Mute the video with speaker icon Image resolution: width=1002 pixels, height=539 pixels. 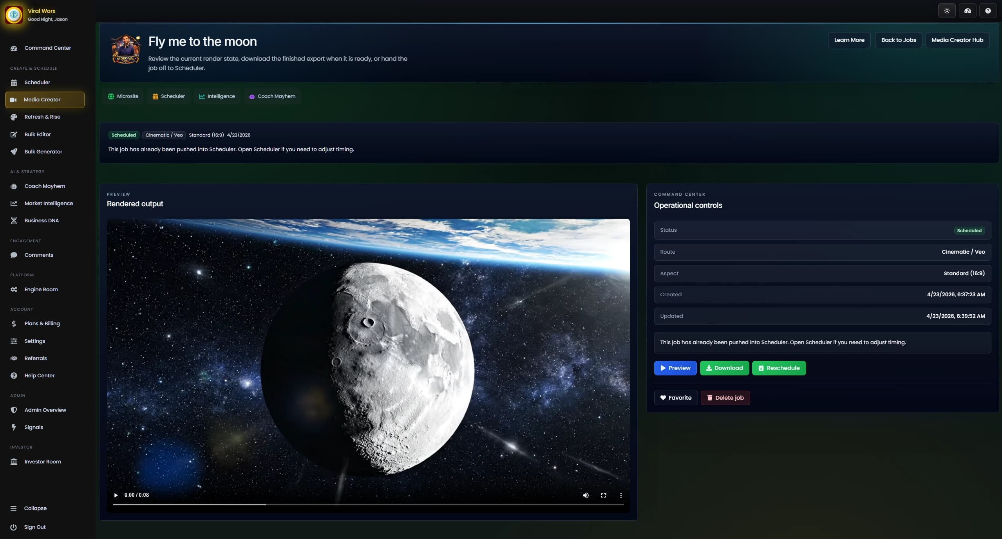click(586, 495)
